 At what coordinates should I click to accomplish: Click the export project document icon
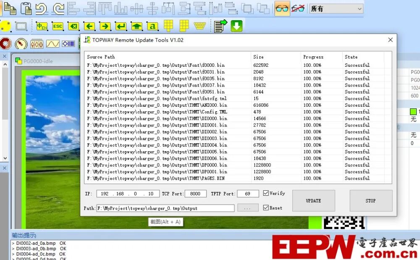click(220, 26)
